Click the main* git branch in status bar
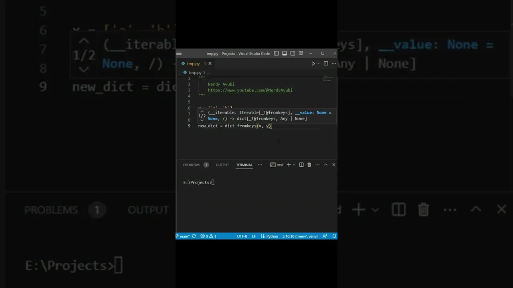The image size is (513, 288). point(183,236)
